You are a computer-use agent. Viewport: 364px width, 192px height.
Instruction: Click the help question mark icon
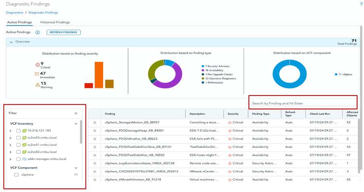coord(361,4)
